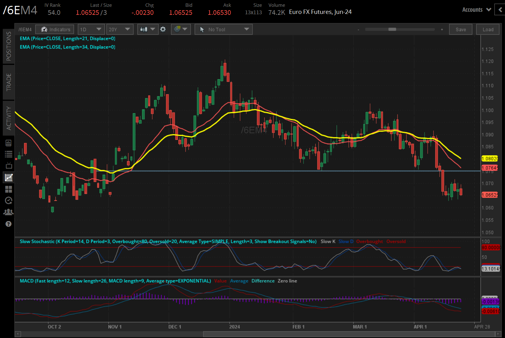Open chart settings gear icon
This screenshot has width=505, height=338.
click(x=163, y=29)
